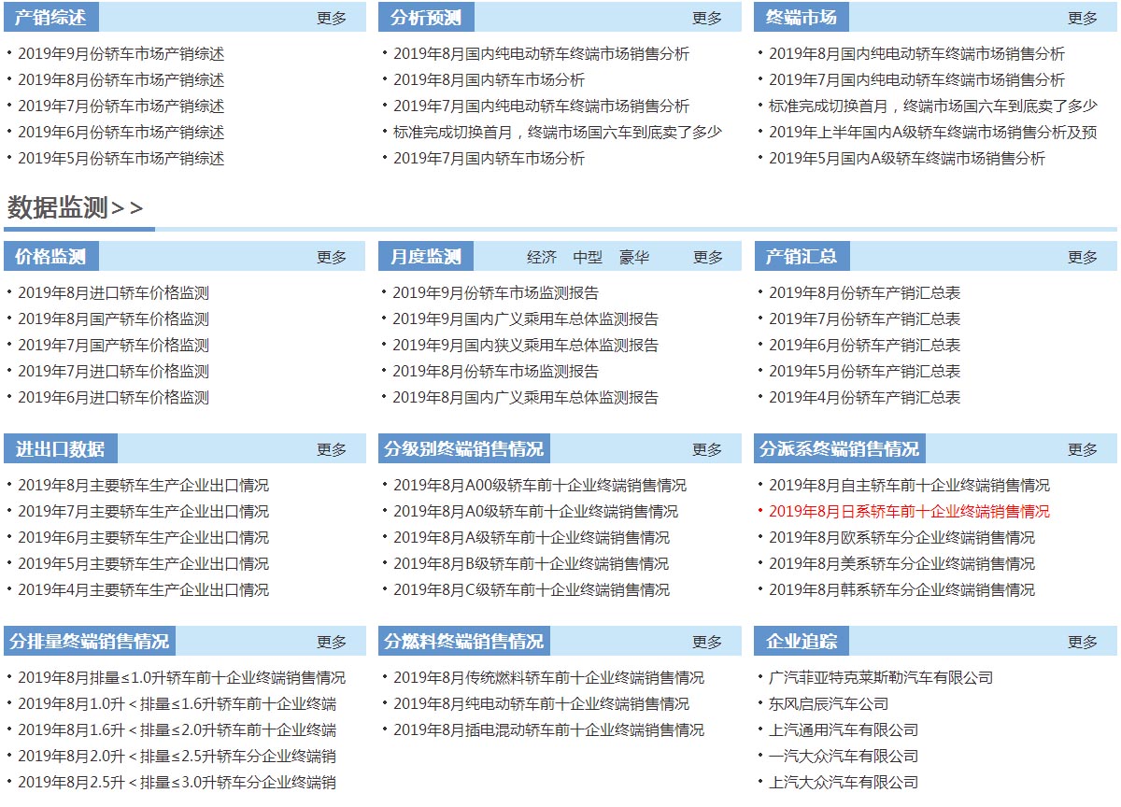Open 2019年8月国内轿车市场分析 report
The width and height of the screenshot is (1121, 807).
coord(489,80)
